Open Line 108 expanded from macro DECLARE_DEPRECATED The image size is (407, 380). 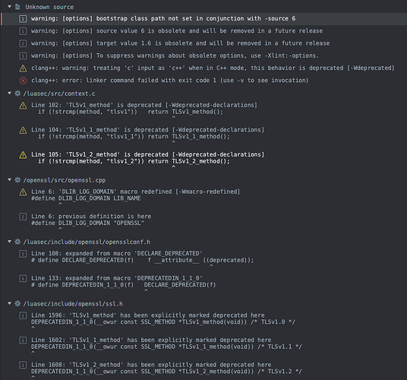142,257
